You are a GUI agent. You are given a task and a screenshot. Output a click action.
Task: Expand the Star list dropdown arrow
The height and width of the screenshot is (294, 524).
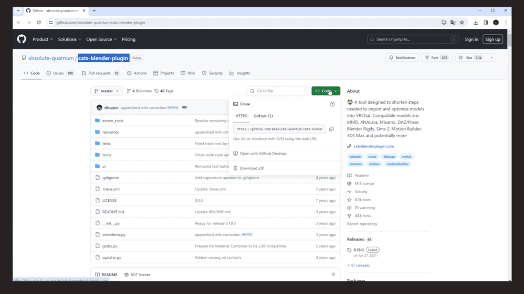click(x=491, y=58)
